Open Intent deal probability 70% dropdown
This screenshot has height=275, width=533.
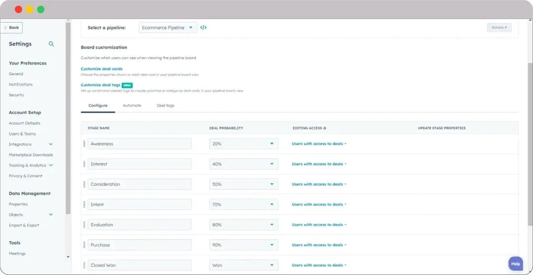pos(244,204)
